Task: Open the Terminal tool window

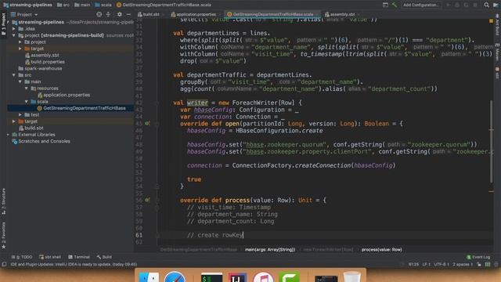Action: pyautogui.click(x=78, y=257)
